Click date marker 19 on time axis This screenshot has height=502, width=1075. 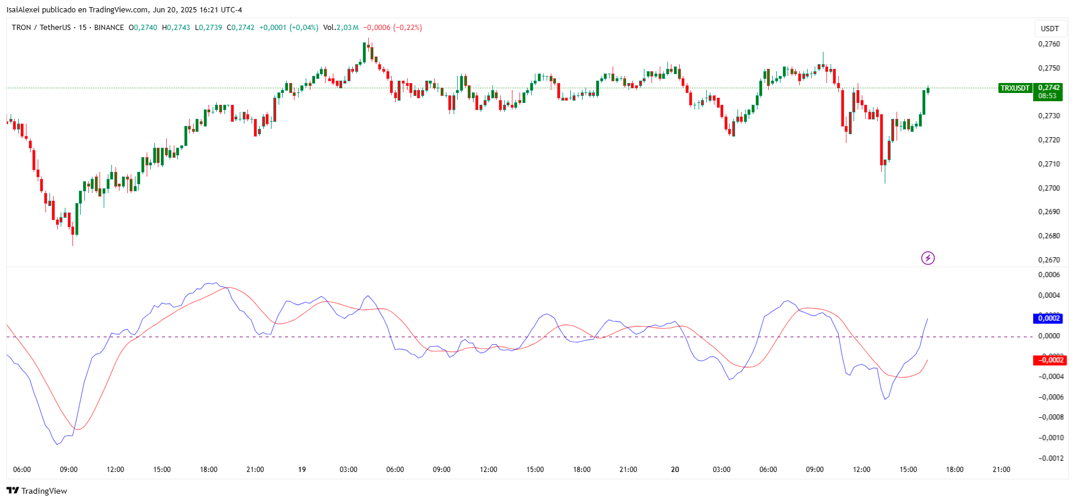[x=302, y=470]
